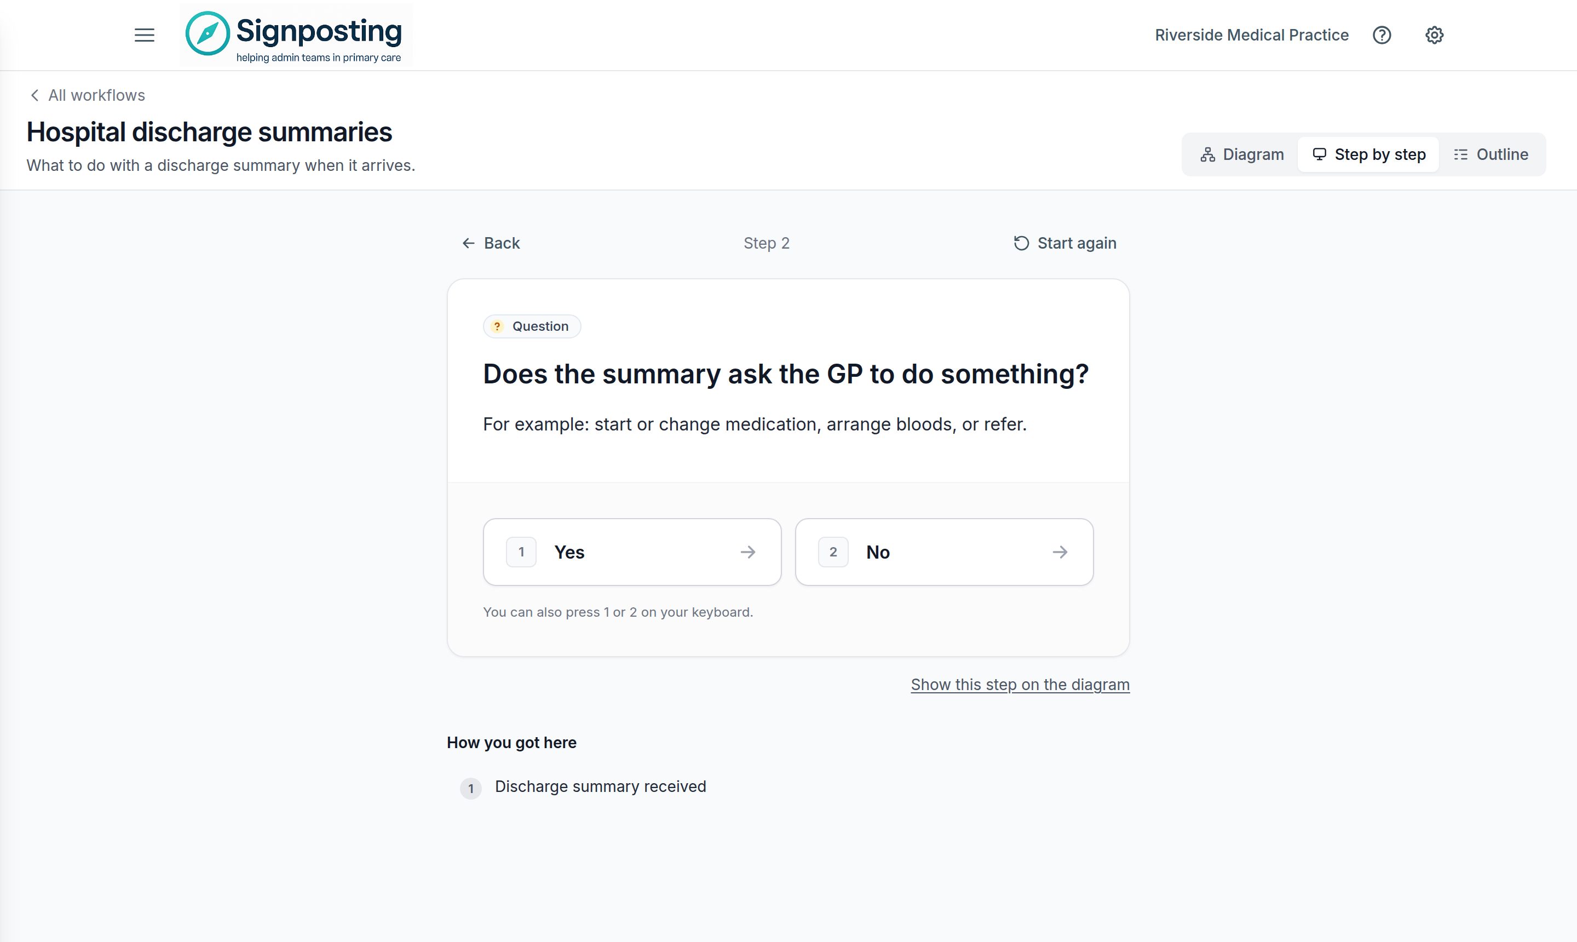Click the Question badge label
Viewport: 1577px width, 942px height.
click(532, 326)
